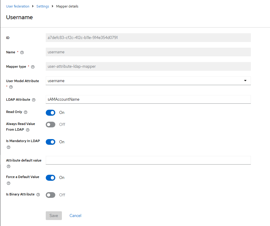
Task: Toggle off Force a Default Value
Action: pos(51,177)
